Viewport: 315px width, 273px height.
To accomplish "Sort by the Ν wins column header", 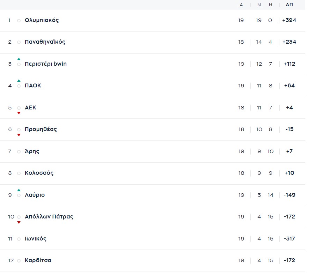I will (x=259, y=5).
